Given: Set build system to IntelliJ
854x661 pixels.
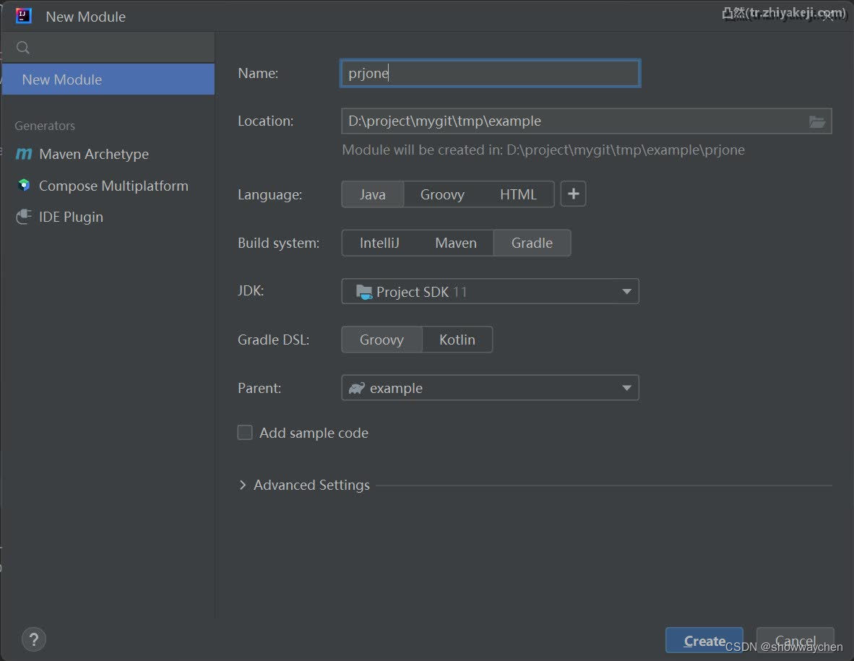Looking at the screenshot, I should coord(379,243).
